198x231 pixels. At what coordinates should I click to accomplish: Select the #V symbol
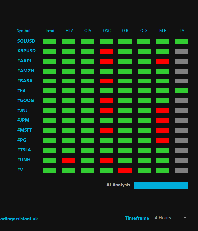point(20,170)
